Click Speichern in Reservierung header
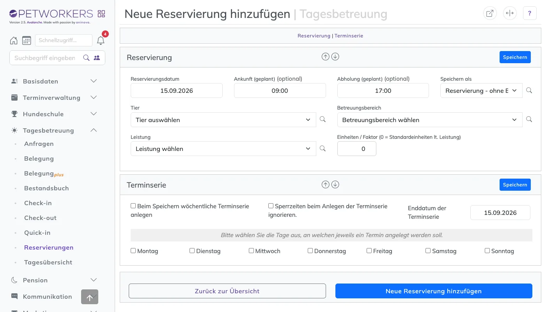The height and width of the screenshot is (312, 546). coord(515,57)
